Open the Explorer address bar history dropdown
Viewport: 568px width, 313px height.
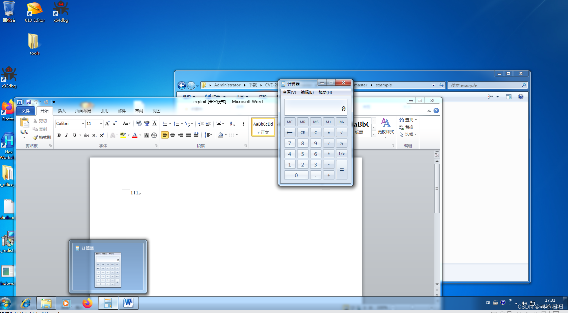click(434, 85)
